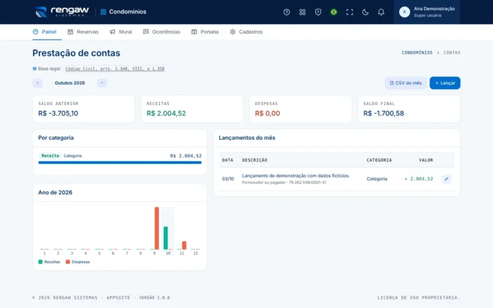Screen dimensions: 493x308
Task: Click the shield security icon
Action: (318, 12)
